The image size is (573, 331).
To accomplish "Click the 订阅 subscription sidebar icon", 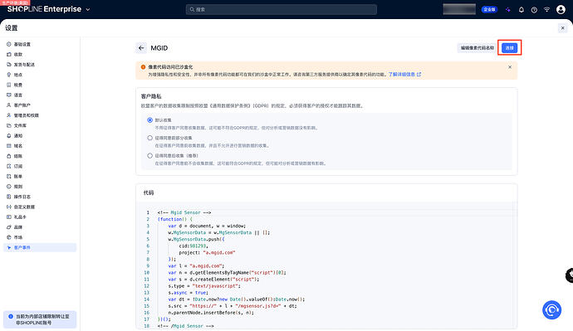I will coord(9,166).
